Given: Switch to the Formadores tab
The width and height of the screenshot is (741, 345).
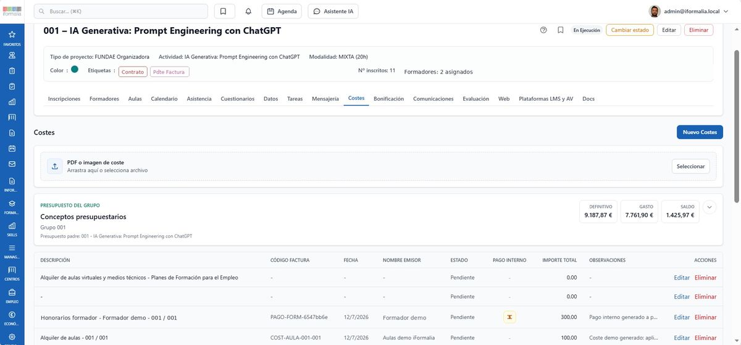Looking at the screenshot, I should pyautogui.click(x=104, y=99).
